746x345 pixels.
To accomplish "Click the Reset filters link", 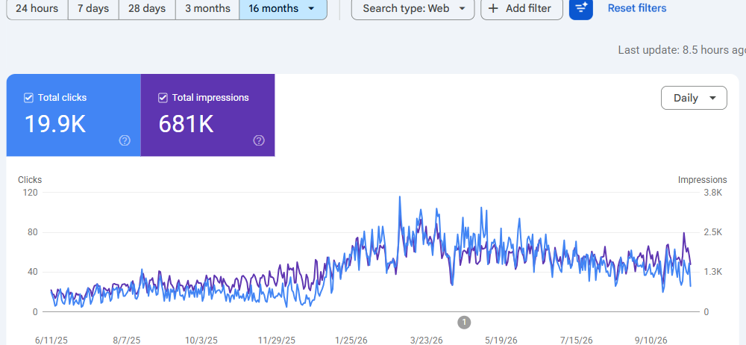I will [x=637, y=8].
